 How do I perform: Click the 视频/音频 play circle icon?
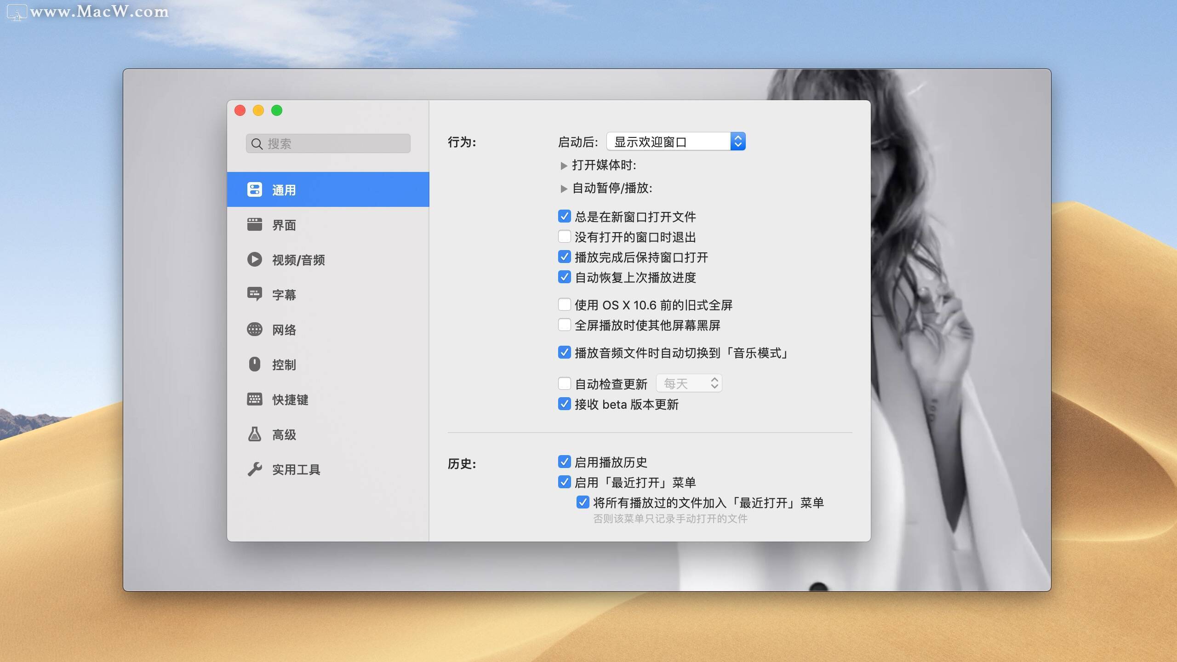click(254, 259)
